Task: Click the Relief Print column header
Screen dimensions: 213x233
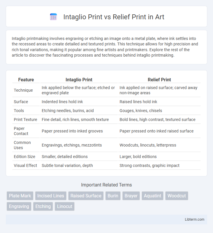Action: click(x=159, y=80)
